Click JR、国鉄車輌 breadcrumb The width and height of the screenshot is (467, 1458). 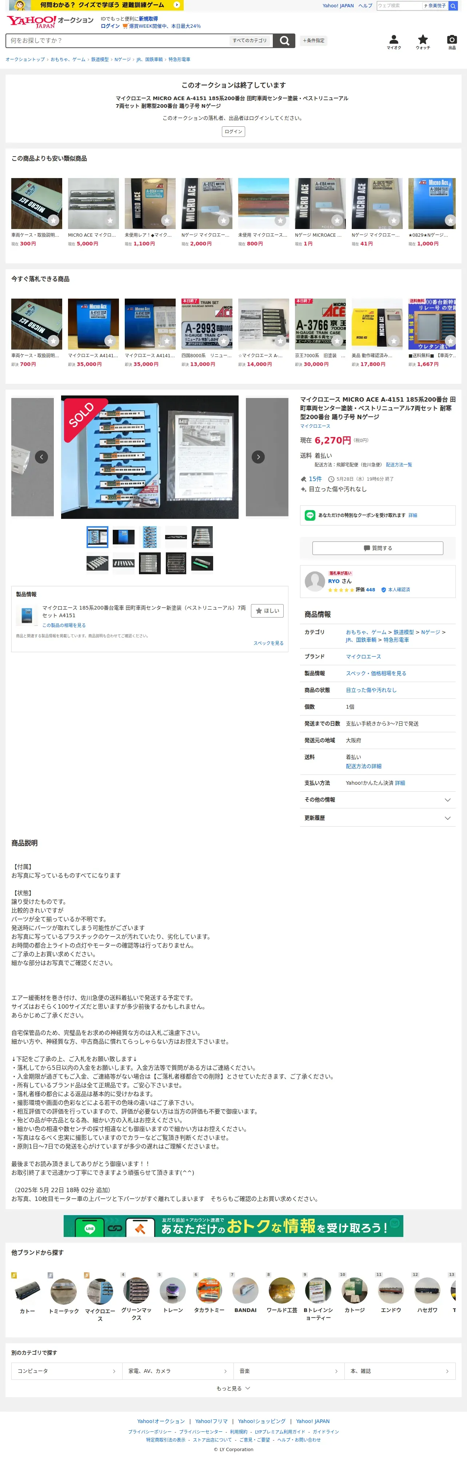(149, 59)
